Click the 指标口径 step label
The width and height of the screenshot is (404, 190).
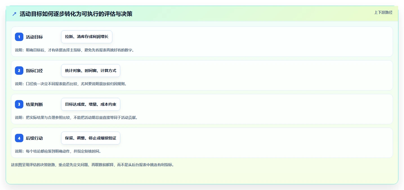coord(34,71)
